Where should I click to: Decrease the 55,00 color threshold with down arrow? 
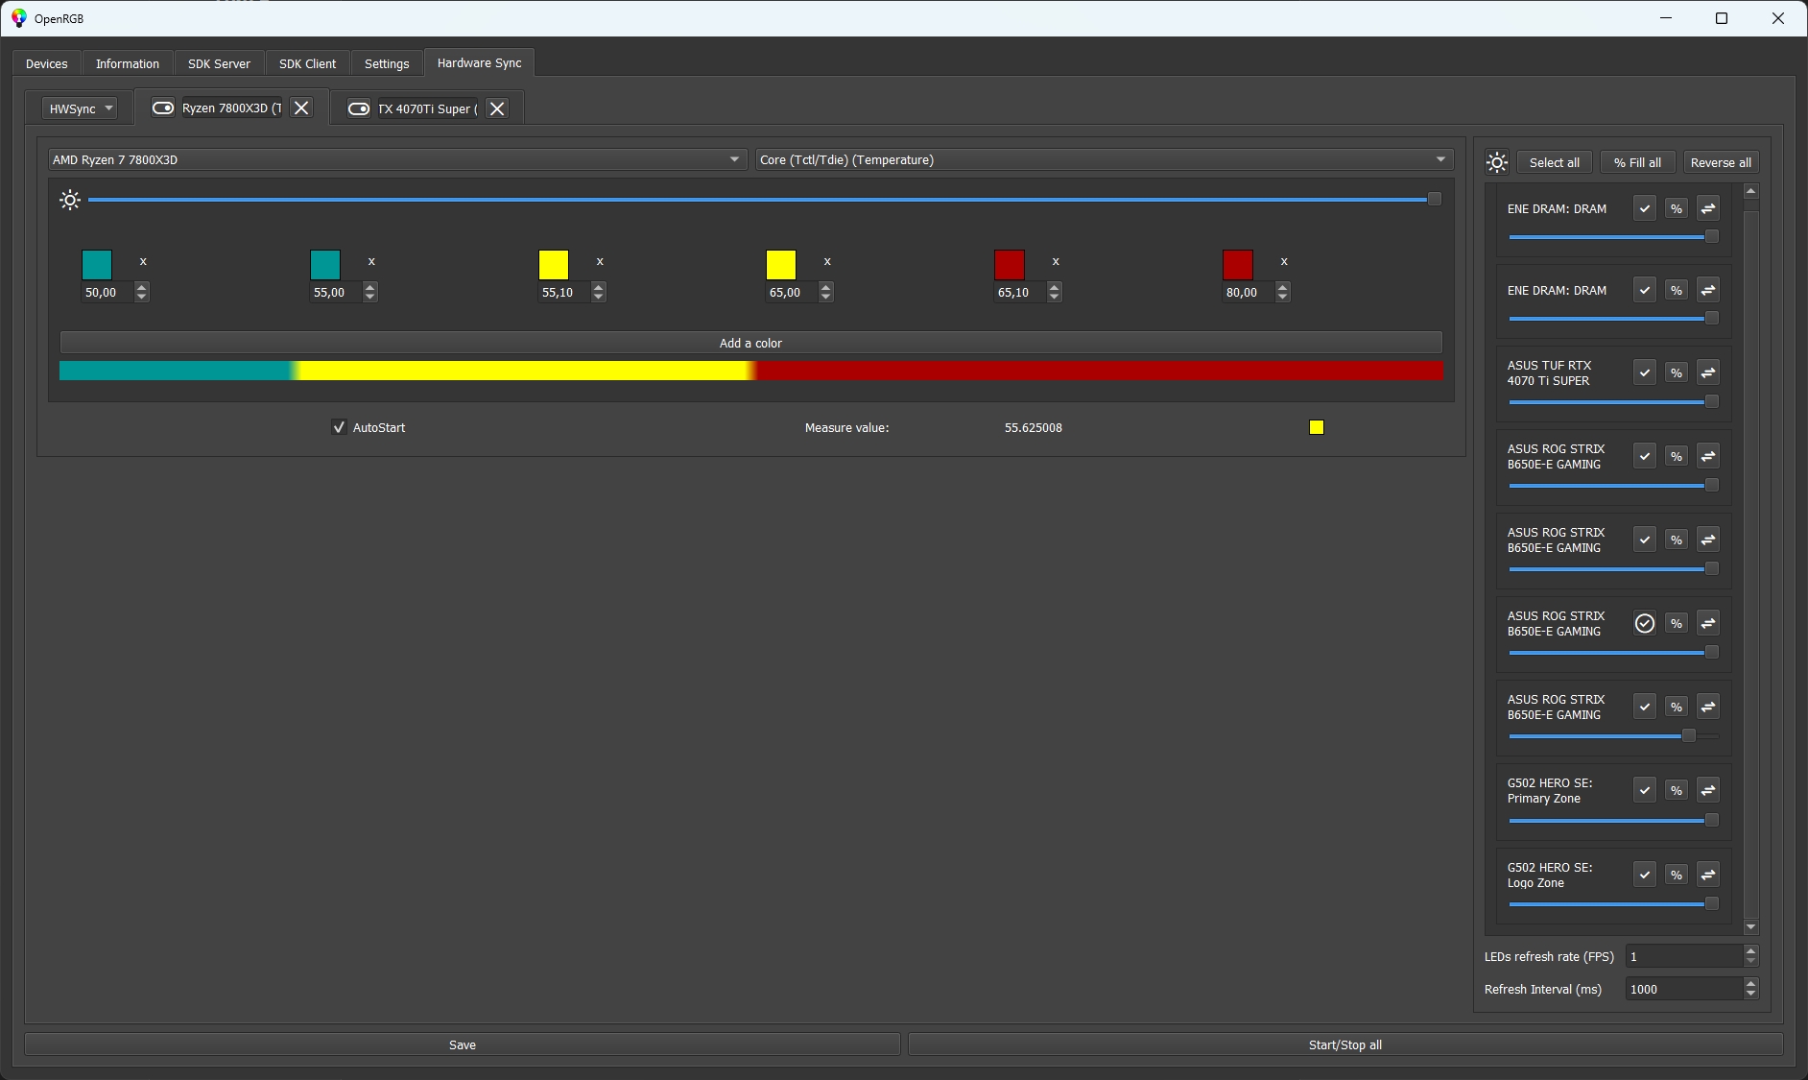(370, 297)
